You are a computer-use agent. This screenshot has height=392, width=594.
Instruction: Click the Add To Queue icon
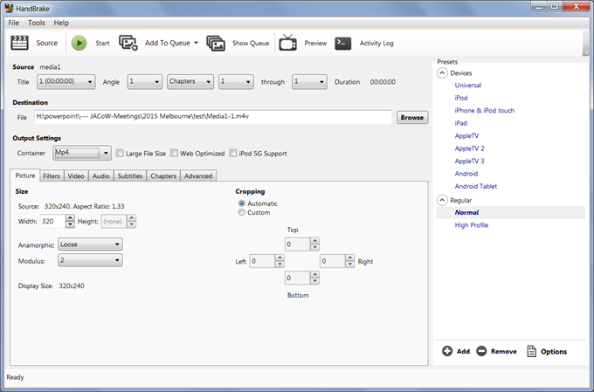point(128,43)
